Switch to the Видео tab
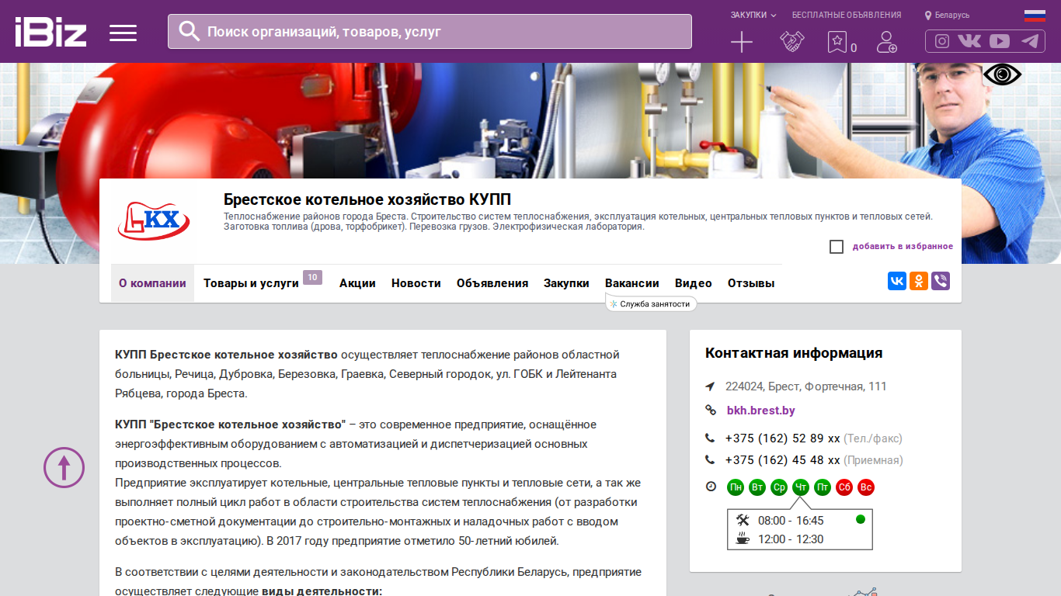The width and height of the screenshot is (1061, 596). pos(694,283)
